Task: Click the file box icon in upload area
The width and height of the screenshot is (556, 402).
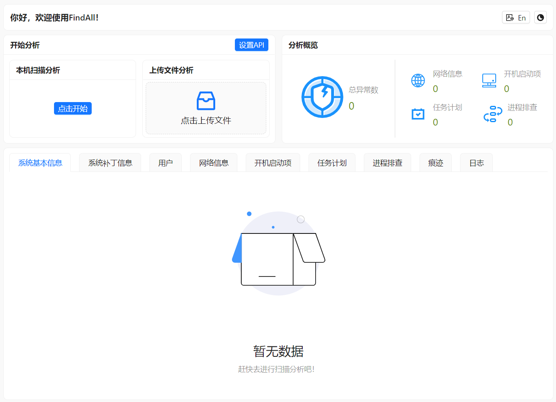Action: click(x=206, y=100)
